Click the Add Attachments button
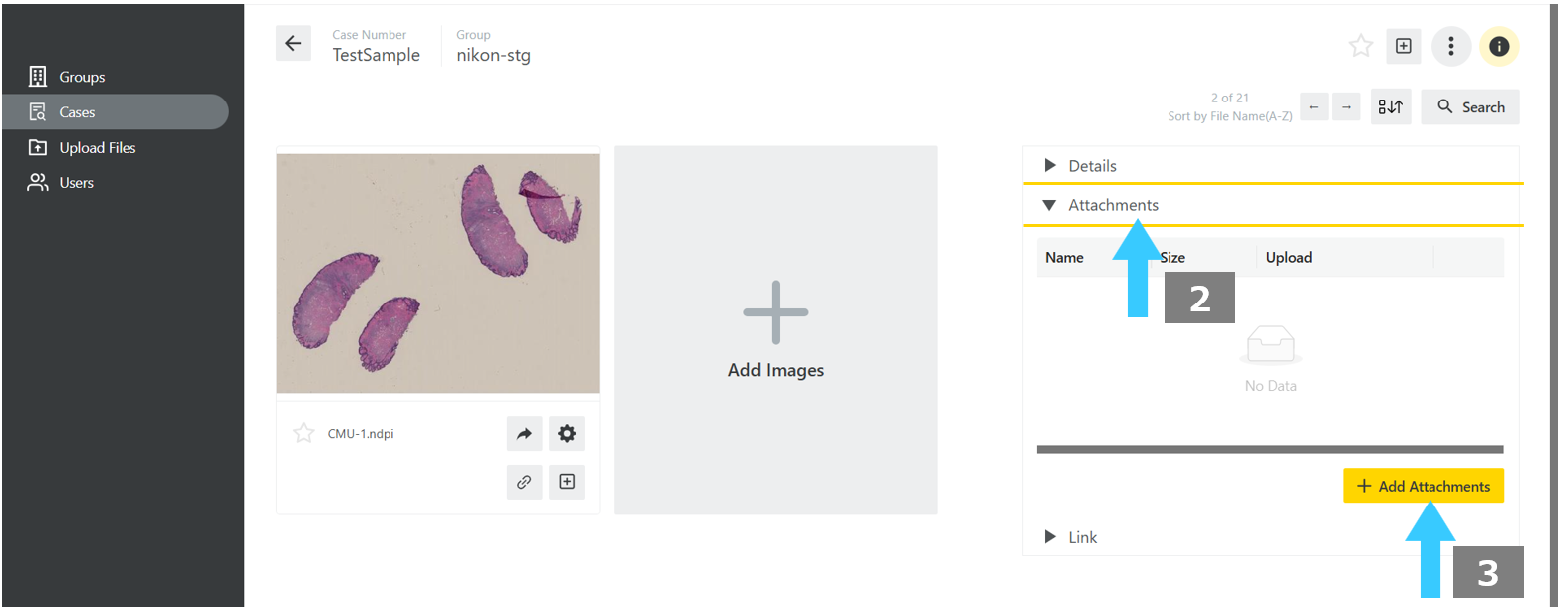1560x607 pixels. (1423, 486)
